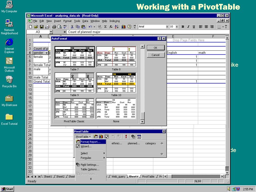Open the Internet Explorer desktop icon
This screenshot has width=256, height=192.
click(x=9, y=46)
